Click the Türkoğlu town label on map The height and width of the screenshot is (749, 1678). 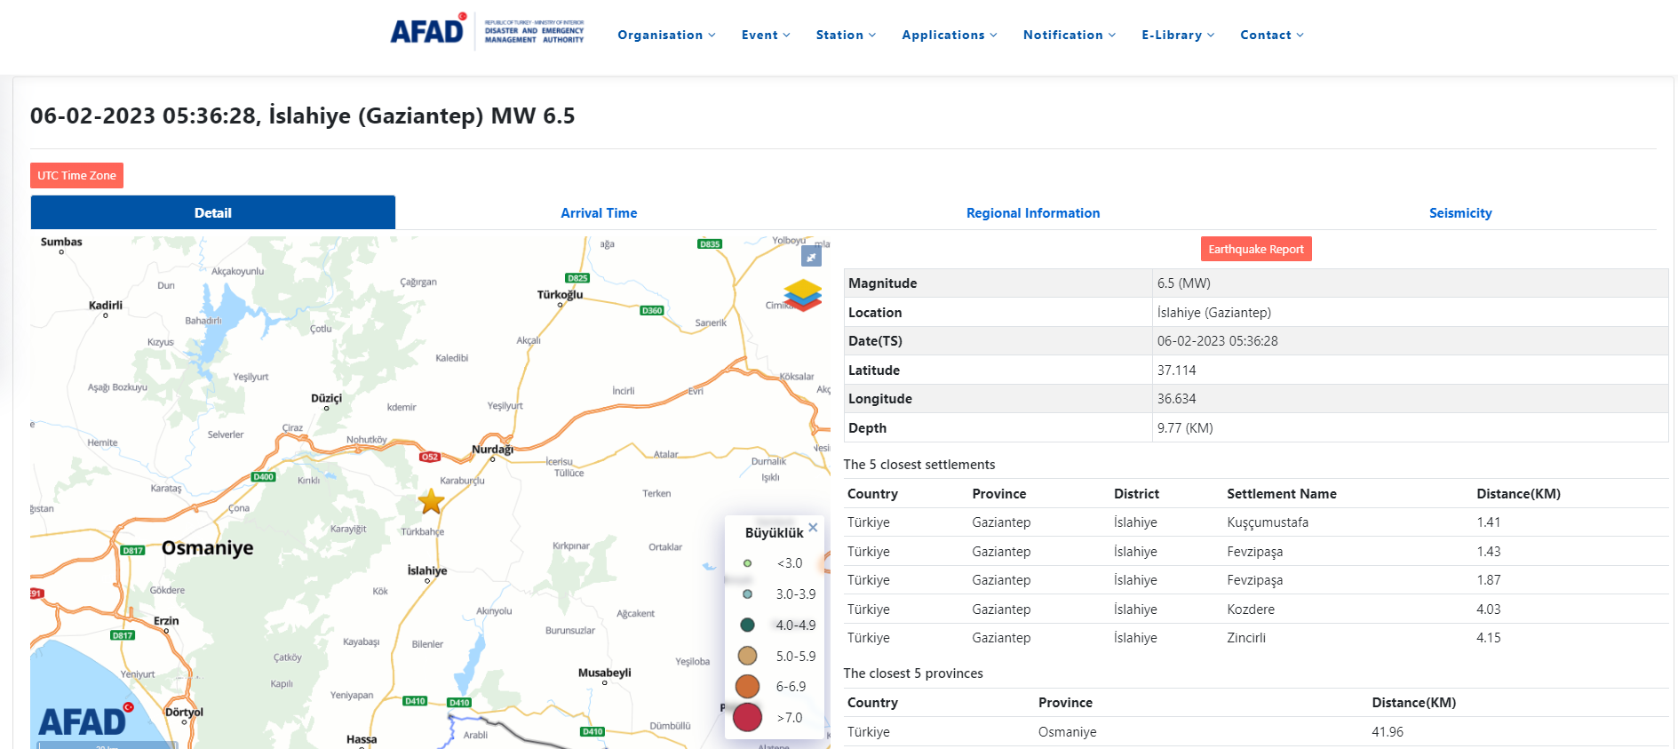[560, 294]
